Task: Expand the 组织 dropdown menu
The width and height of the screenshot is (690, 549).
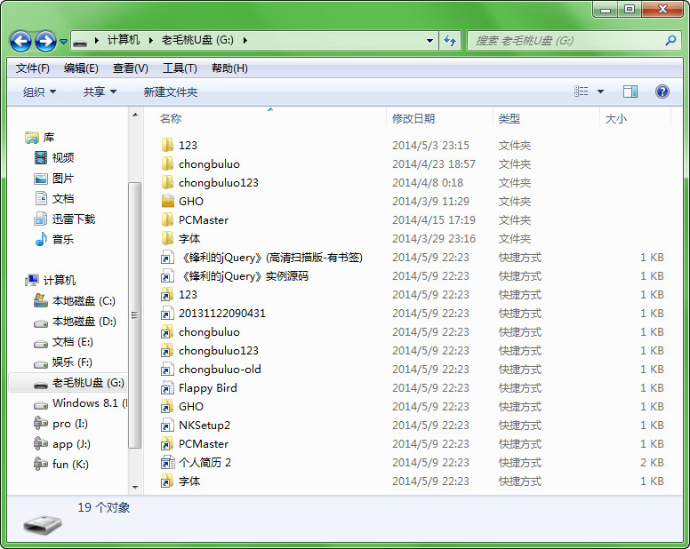Action: pos(39,91)
